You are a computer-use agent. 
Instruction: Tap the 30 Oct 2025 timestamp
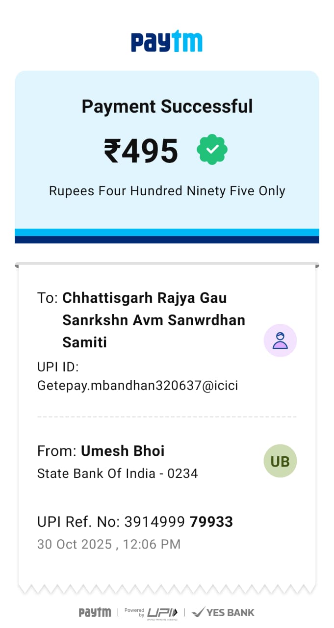(x=109, y=544)
